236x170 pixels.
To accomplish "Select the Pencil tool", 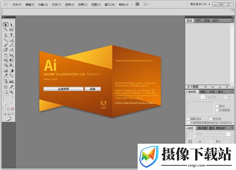I will pos(11,45).
